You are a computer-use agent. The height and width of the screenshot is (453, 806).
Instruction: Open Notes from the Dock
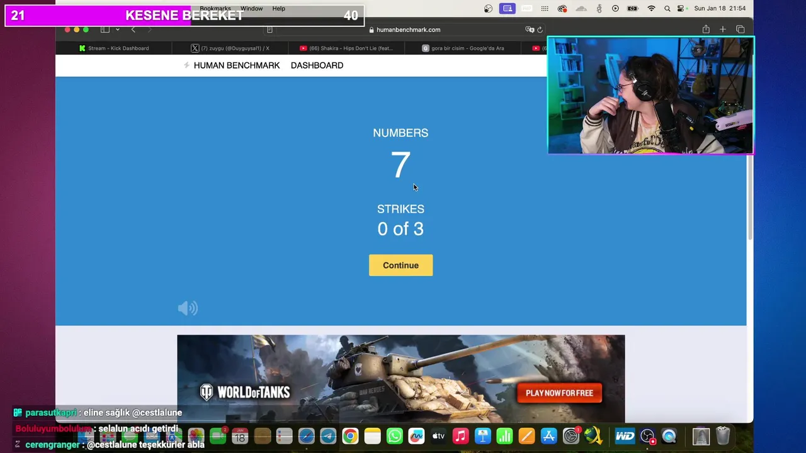coord(372,436)
